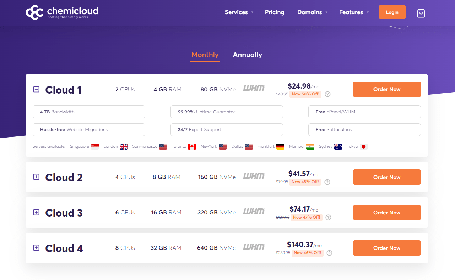Viewport: 455px width, 280px height.
Task: Click the Singapore flag icon
Action: [x=95, y=146]
